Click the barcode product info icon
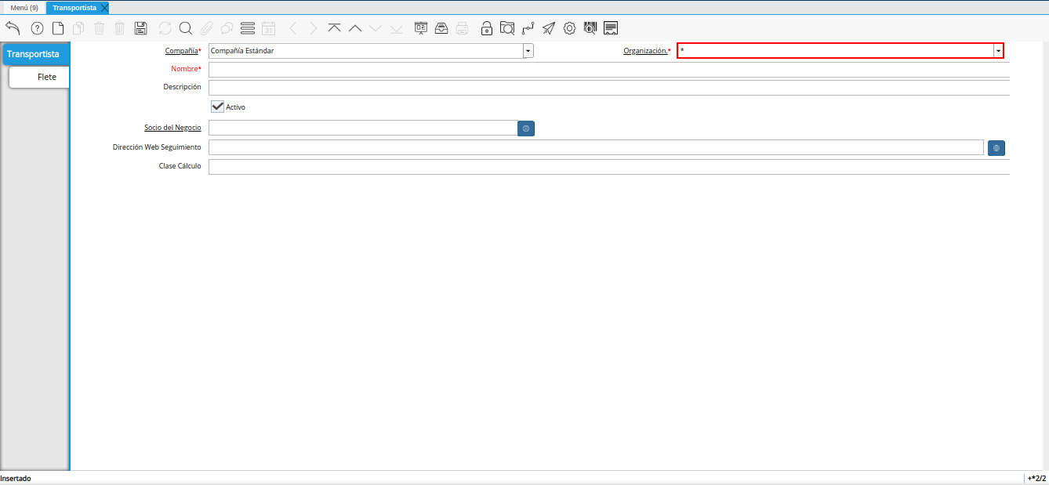This screenshot has height=485, width=1049. (x=590, y=28)
